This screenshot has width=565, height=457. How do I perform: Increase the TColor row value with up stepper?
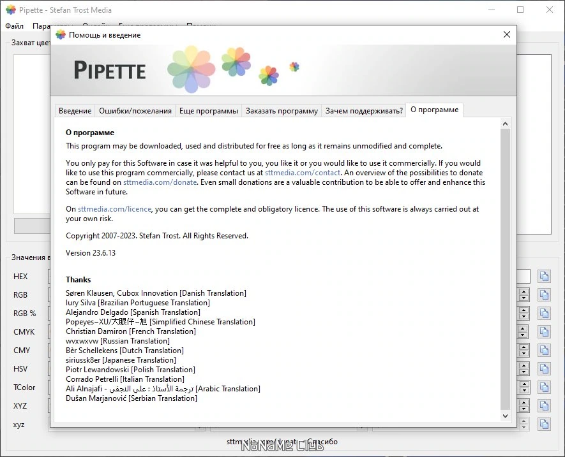click(525, 384)
